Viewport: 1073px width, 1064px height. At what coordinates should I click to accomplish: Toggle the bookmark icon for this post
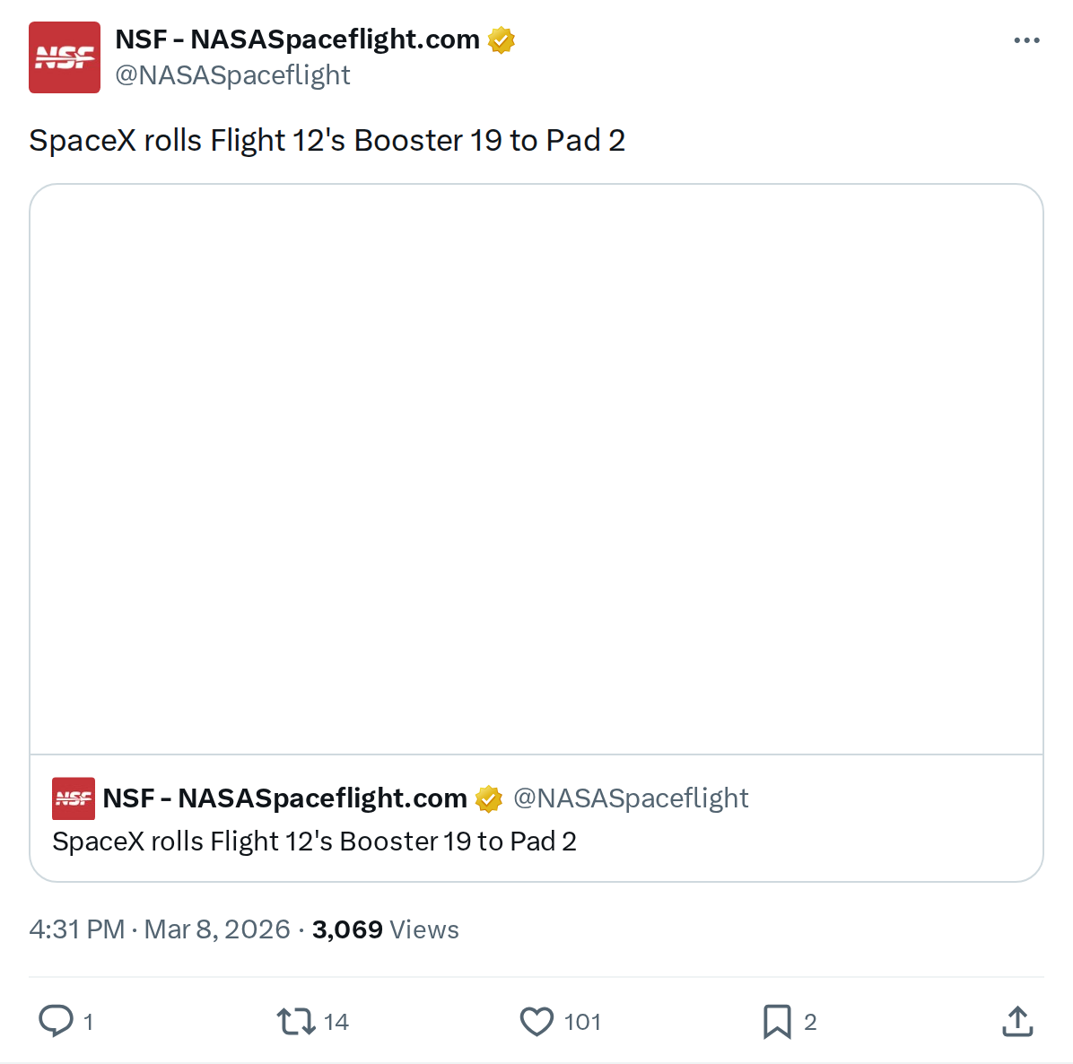(x=777, y=1021)
